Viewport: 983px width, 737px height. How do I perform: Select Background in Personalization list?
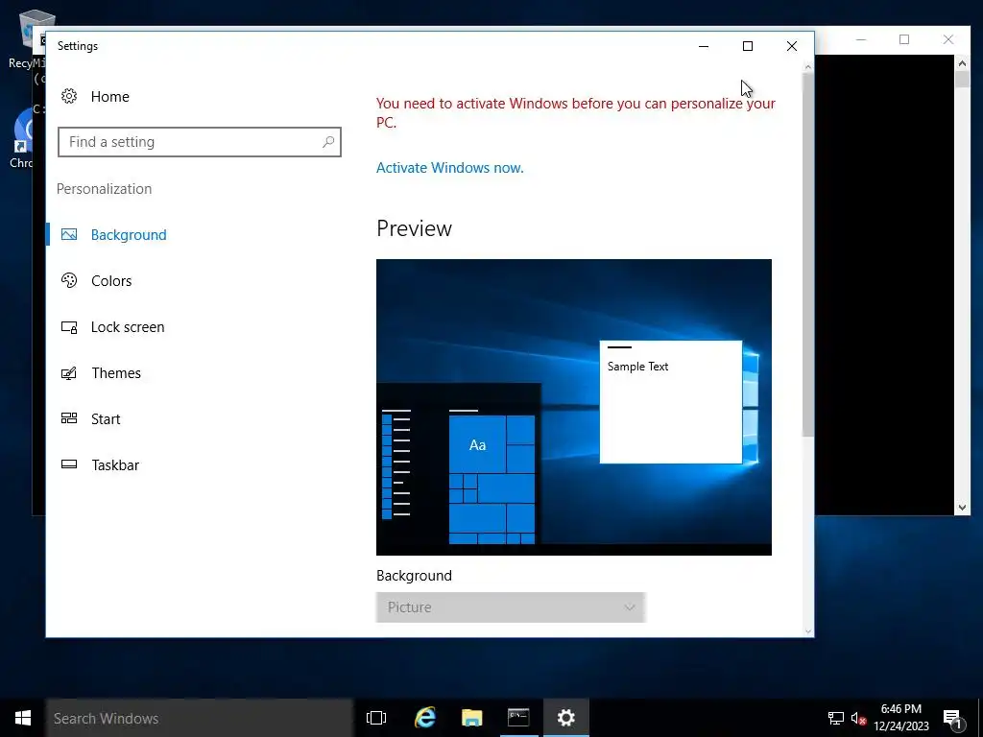(x=129, y=234)
